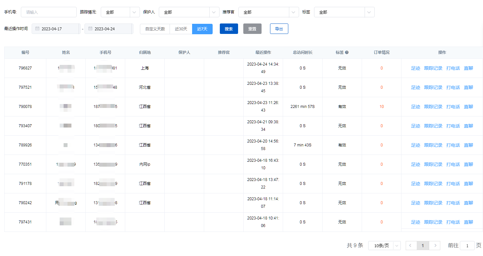The width and height of the screenshot is (483, 256).
Task: Click 打电话 for row 796827
Action: click(453, 68)
